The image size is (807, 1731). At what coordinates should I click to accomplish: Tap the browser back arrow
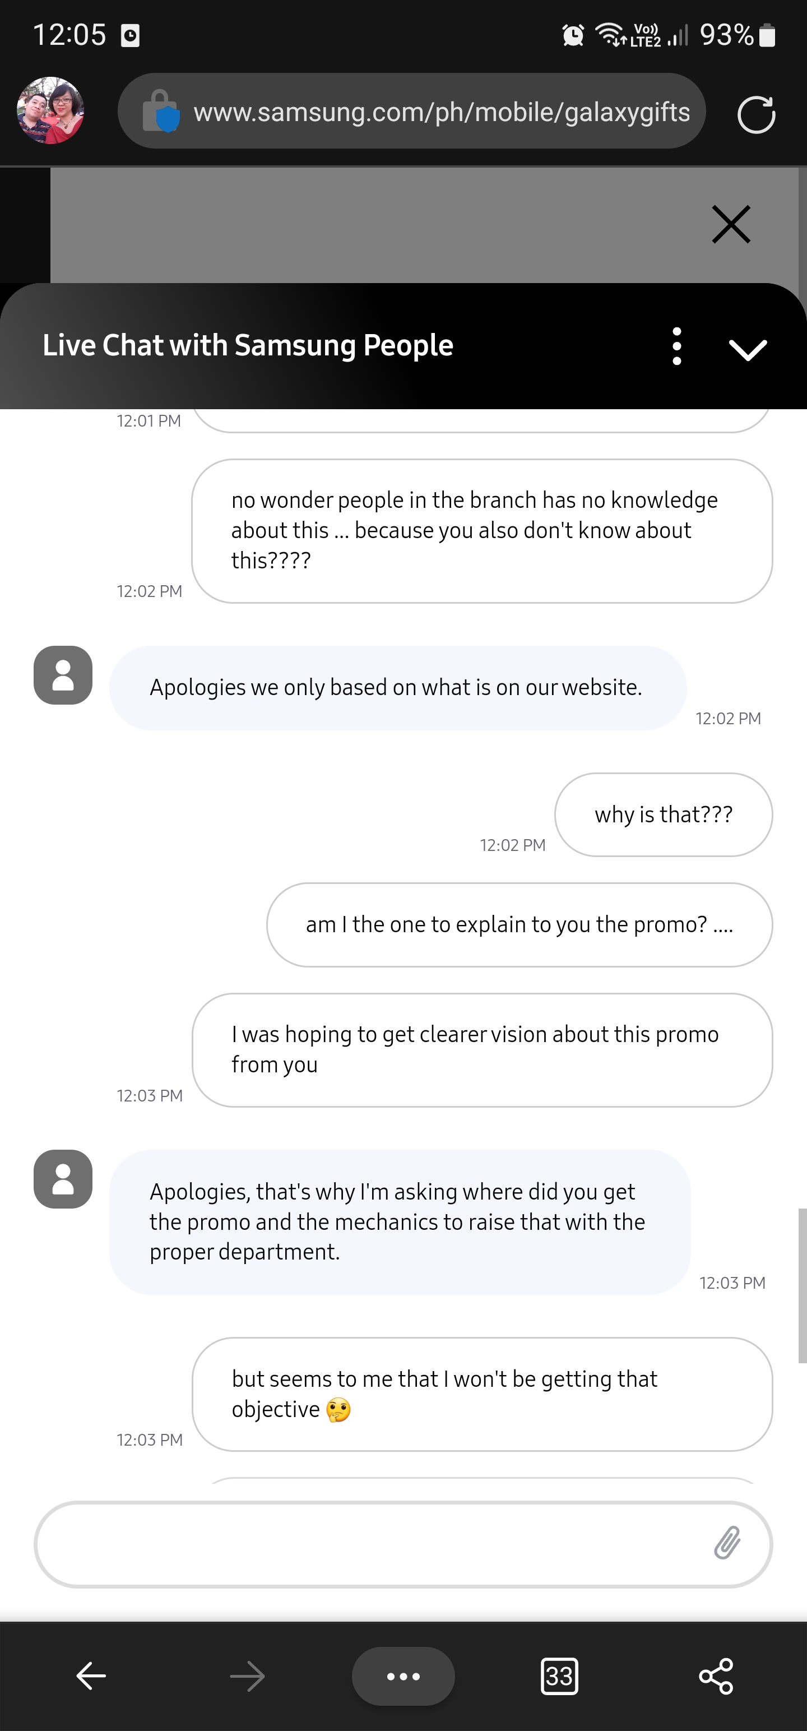click(x=91, y=1677)
